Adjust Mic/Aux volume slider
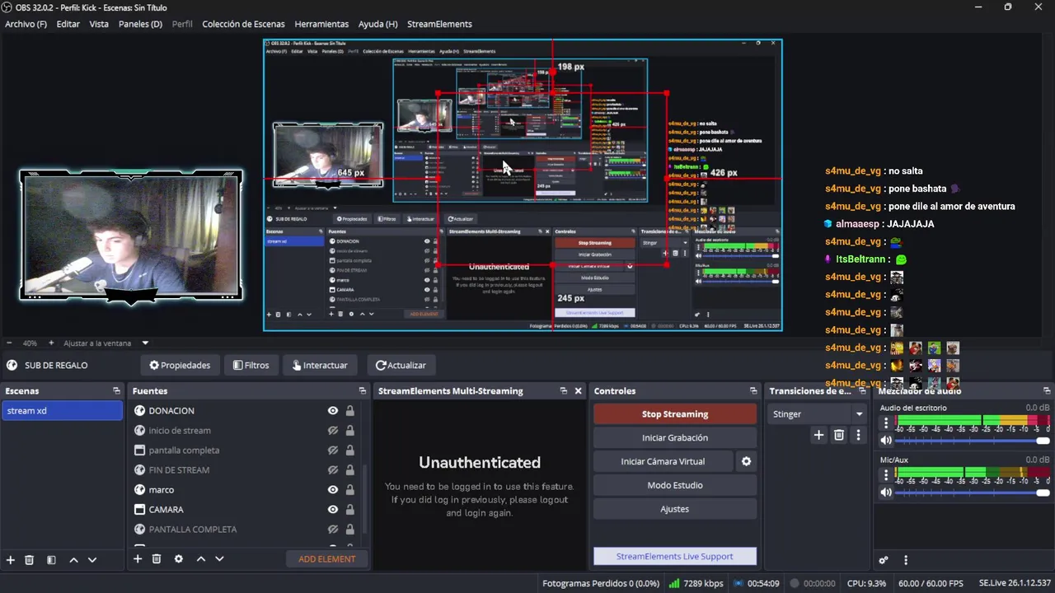The height and width of the screenshot is (593, 1055). [973, 493]
